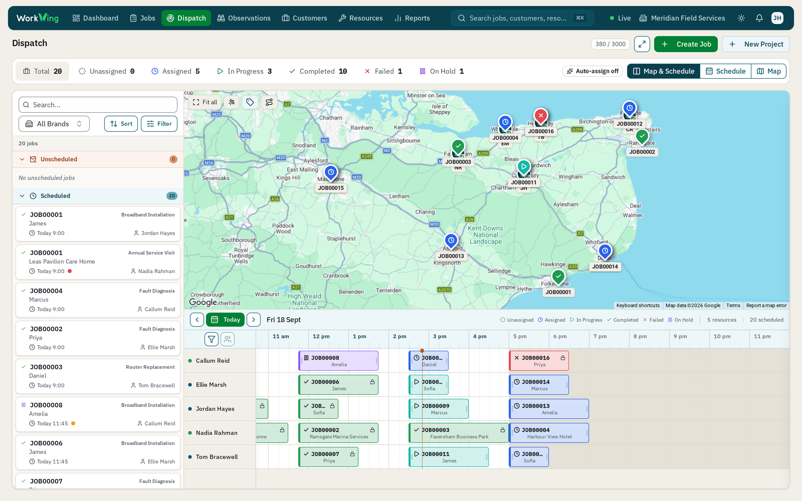Toggle route lines on the map
The width and height of the screenshot is (802, 501).
click(269, 102)
